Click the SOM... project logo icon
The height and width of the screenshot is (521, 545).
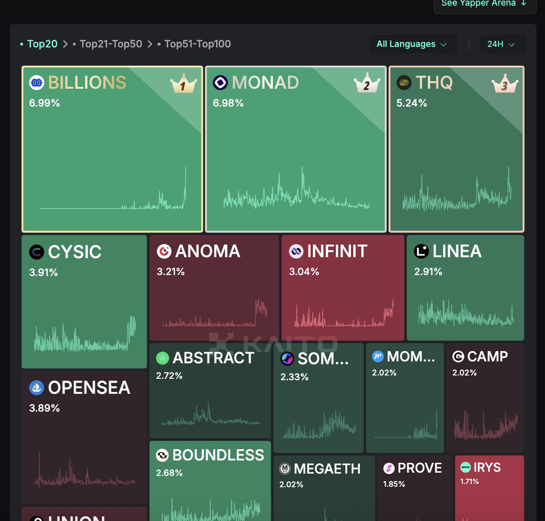(x=288, y=359)
